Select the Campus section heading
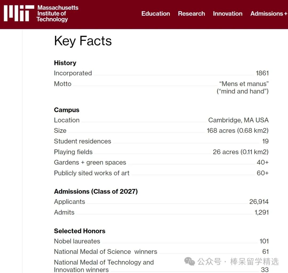This screenshot has width=288, height=273. coord(67,110)
